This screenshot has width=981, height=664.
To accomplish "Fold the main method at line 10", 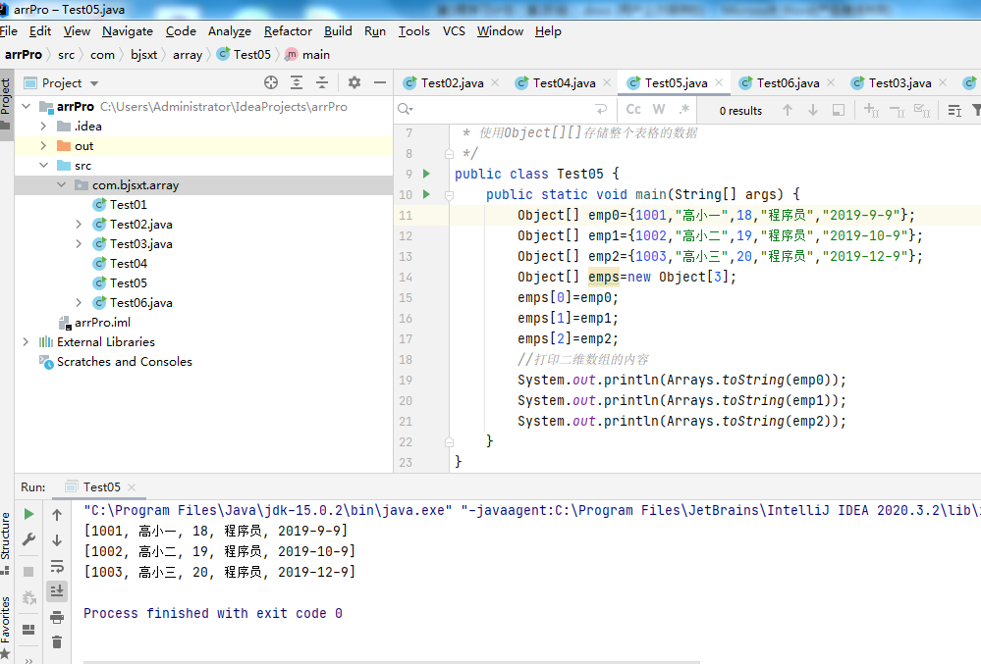I will click(x=449, y=195).
